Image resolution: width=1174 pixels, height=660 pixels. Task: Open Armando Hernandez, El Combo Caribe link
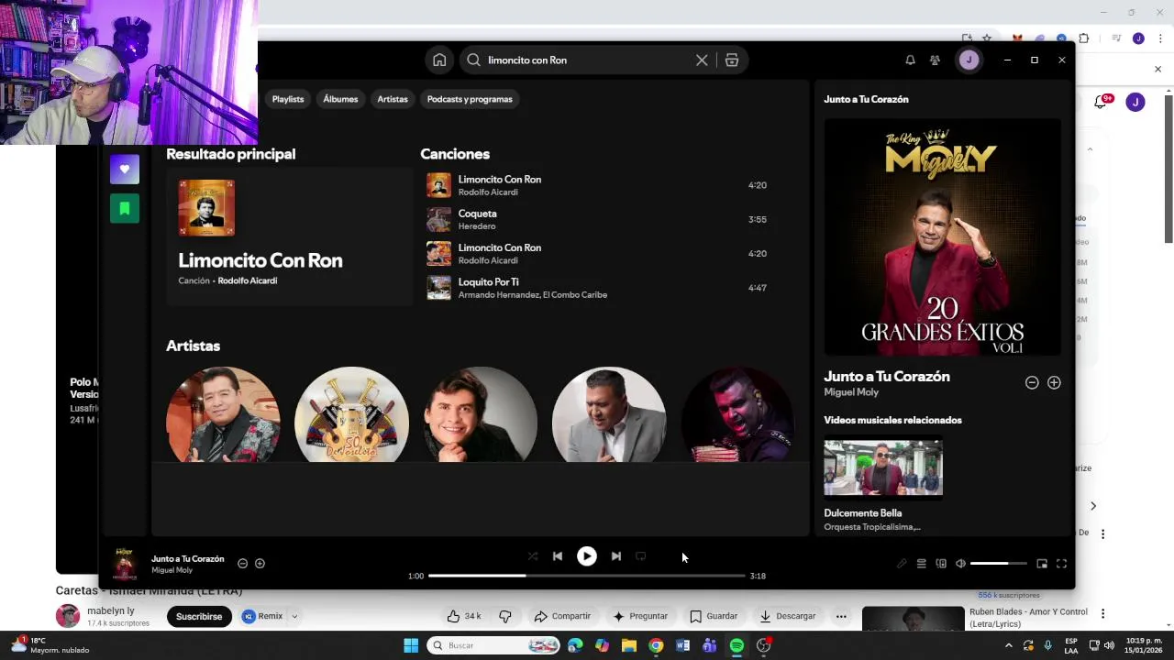click(x=533, y=295)
